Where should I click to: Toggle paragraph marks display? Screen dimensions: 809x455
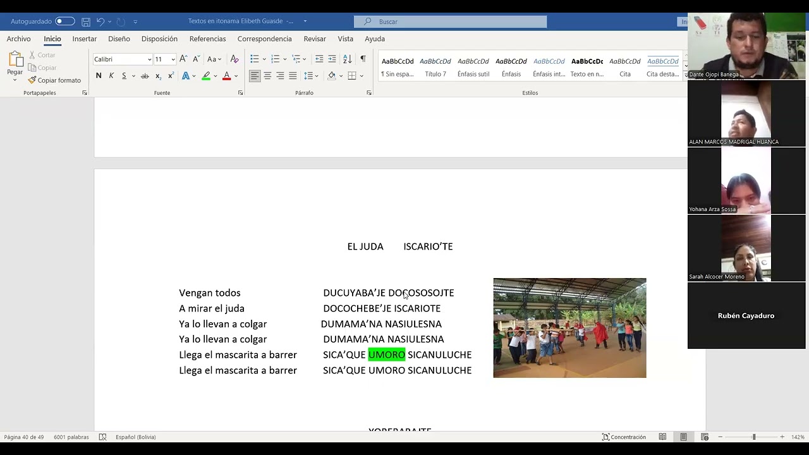tap(363, 59)
